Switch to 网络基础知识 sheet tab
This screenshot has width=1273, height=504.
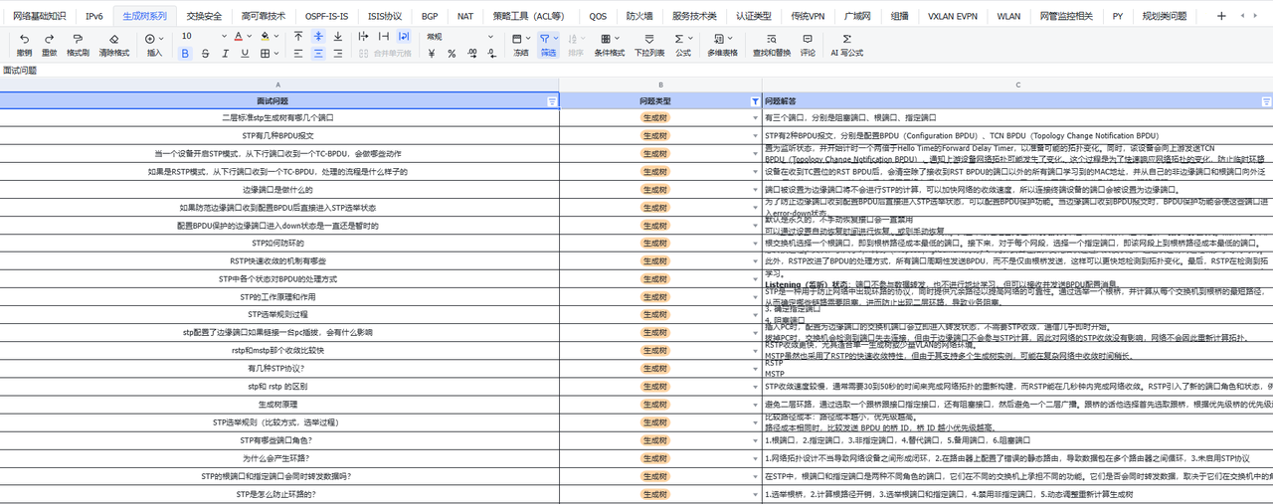(x=40, y=16)
